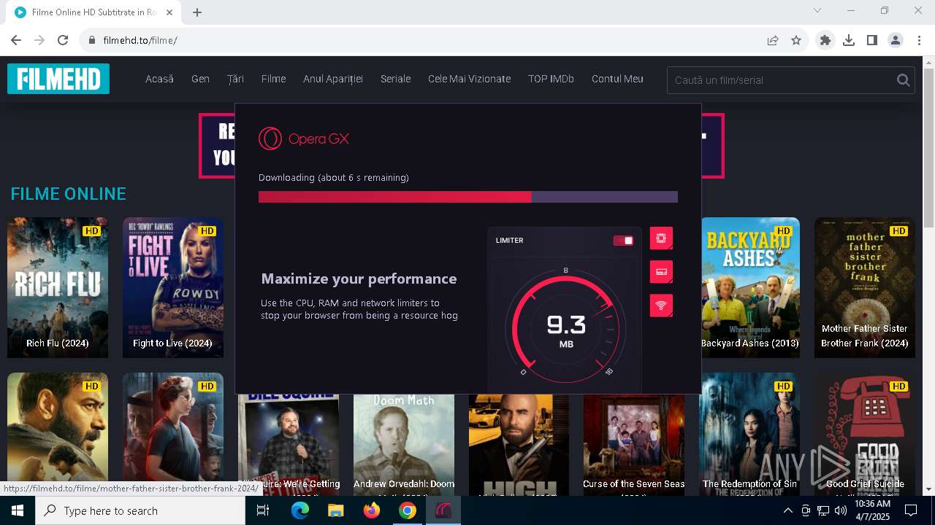Open Backyard Ashes (2013) poster

click(x=749, y=287)
